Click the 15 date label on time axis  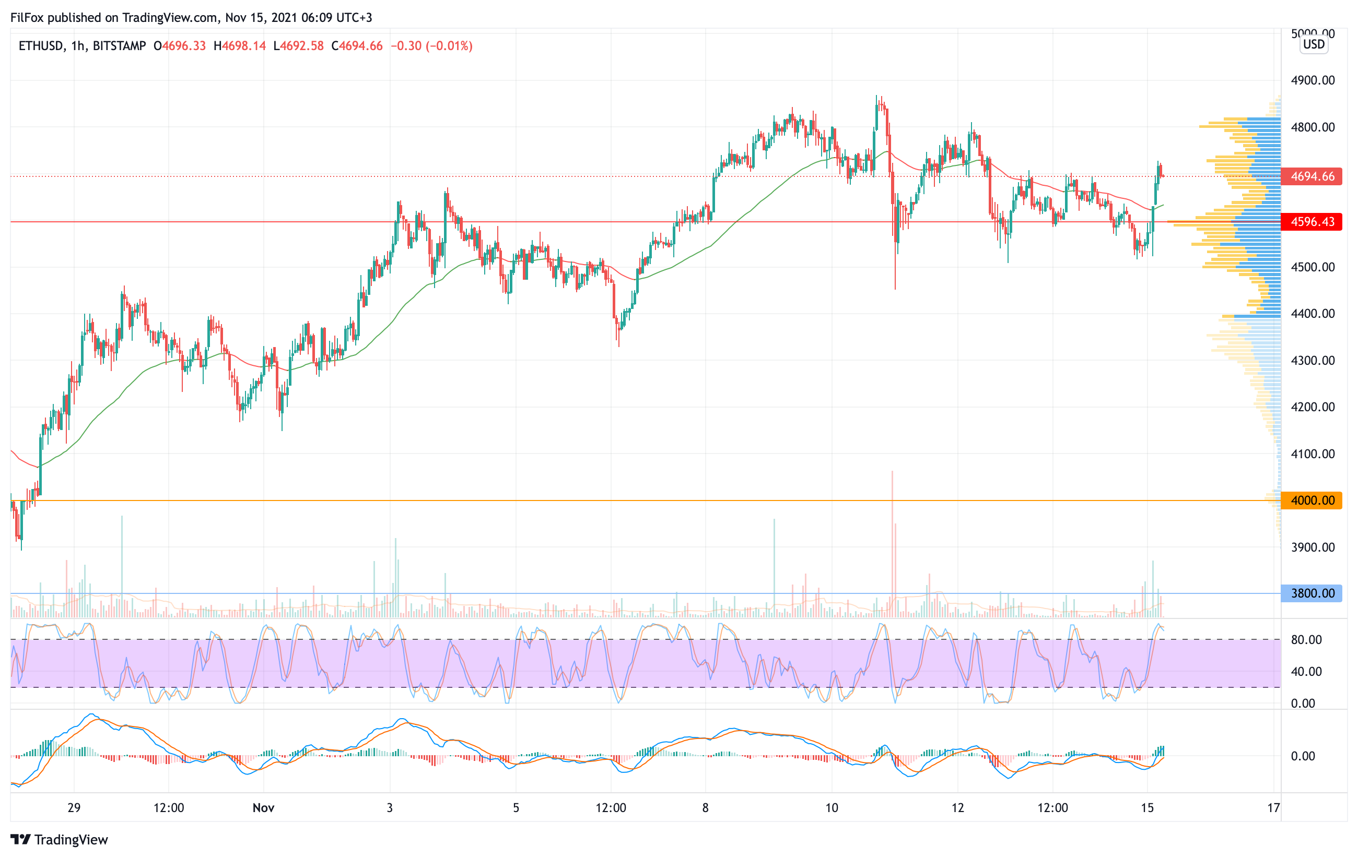[x=1147, y=808]
